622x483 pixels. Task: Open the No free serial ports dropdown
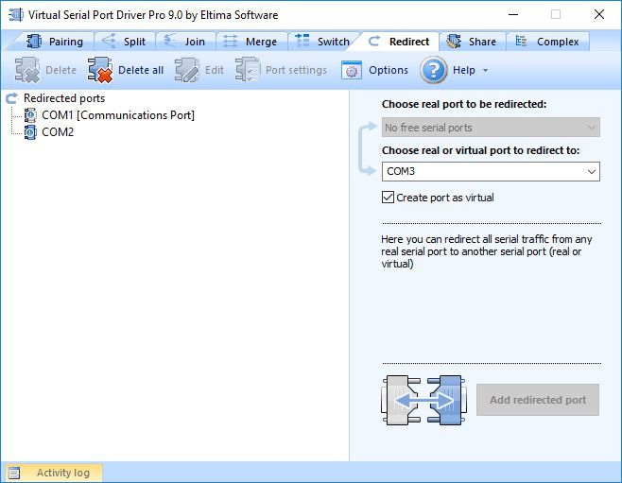(x=491, y=128)
